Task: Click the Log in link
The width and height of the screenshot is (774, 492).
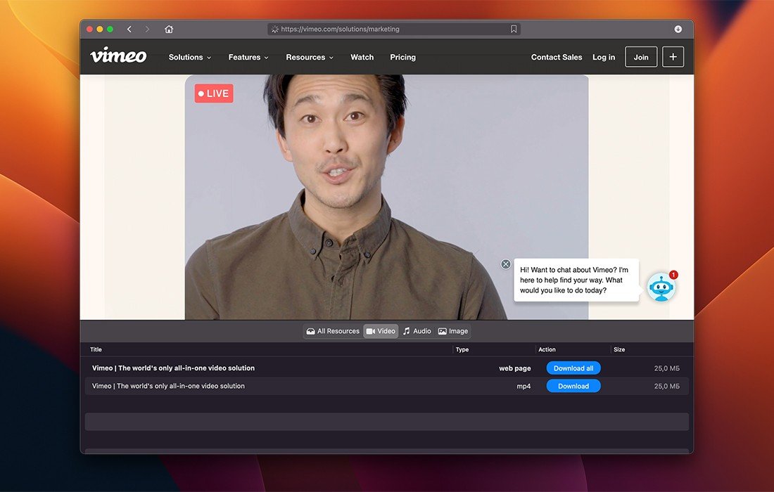Action: click(603, 58)
